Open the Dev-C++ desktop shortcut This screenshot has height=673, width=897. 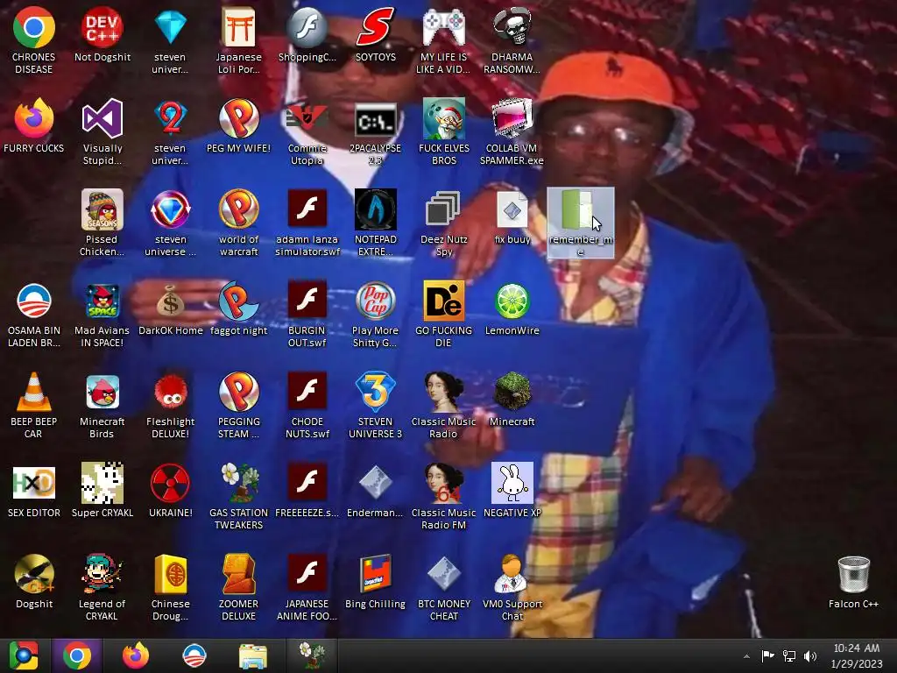(102, 28)
